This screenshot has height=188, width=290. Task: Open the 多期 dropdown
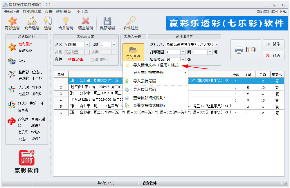[114, 52]
